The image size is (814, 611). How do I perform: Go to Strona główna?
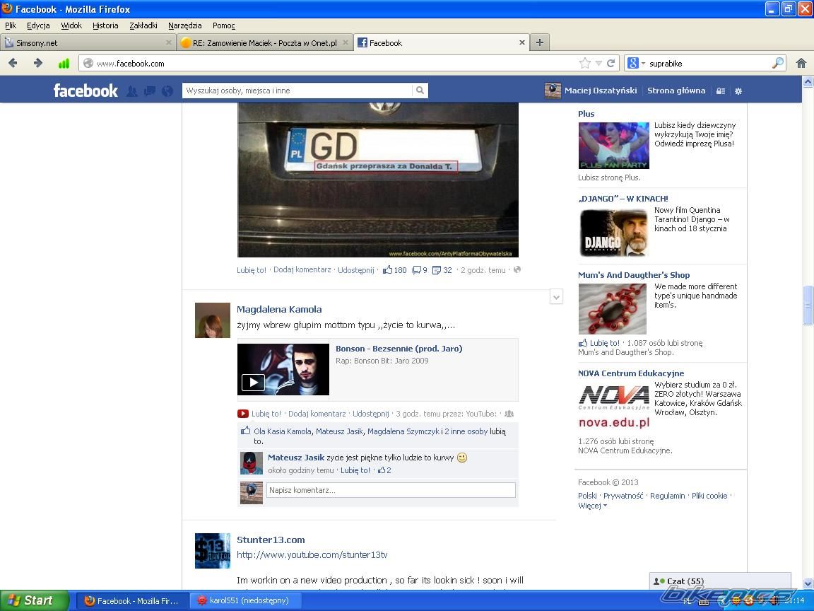click(x=676, y=91)
